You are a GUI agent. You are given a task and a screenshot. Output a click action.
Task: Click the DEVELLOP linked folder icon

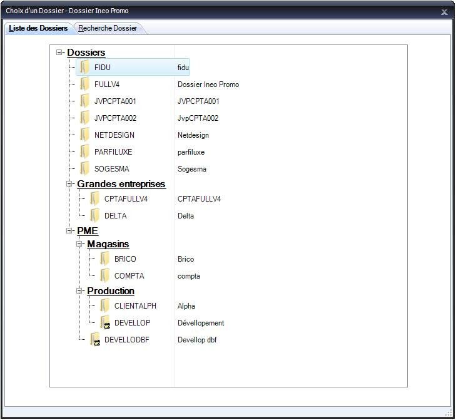[105, 323]
